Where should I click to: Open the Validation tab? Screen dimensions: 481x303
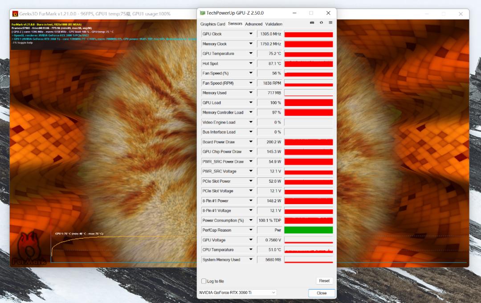pos(274,24)
